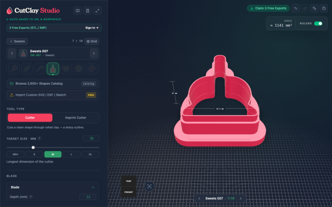Click the ruler measure tool icon
The width and height of the screenshot is (332, 207).
point(314,9)
